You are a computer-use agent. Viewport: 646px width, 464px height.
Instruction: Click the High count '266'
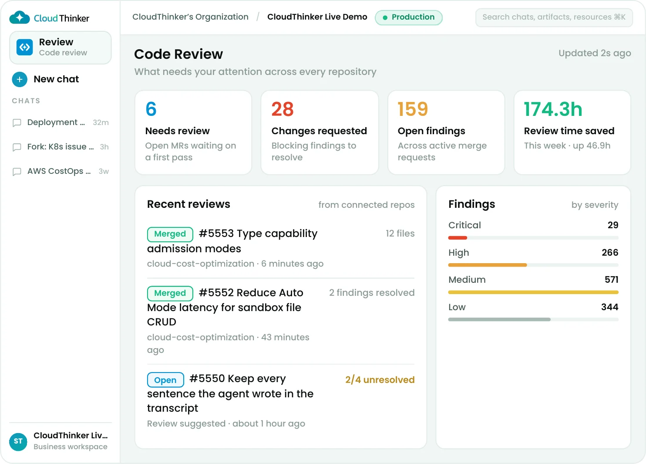pos(610,253)
